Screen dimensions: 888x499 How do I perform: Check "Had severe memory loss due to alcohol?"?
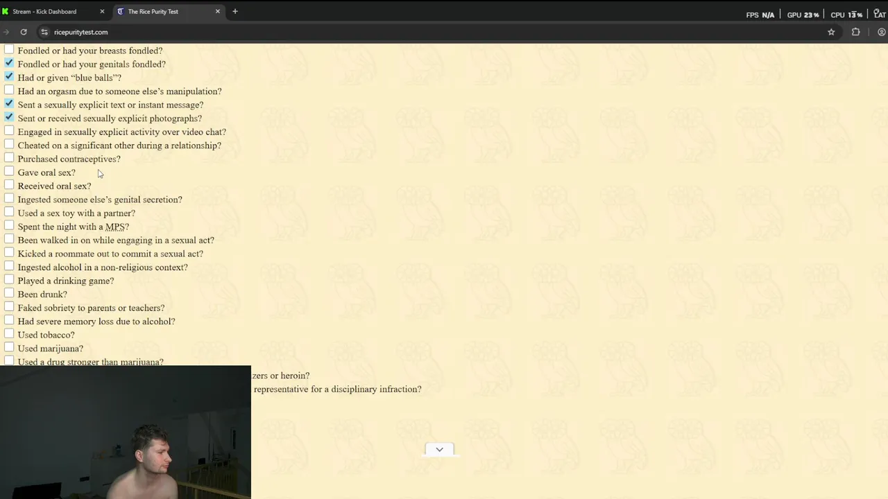point(9,320)
